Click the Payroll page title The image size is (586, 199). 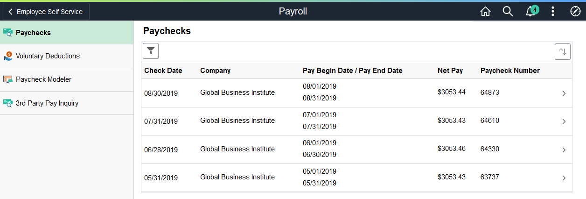click(x=293, y=12)
